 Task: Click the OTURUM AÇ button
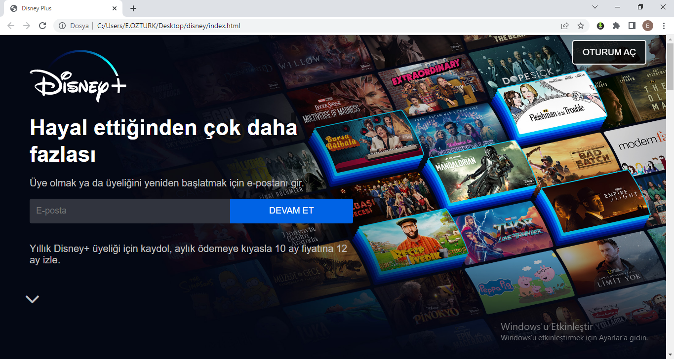pyautogui.click(x=609, y=52)
